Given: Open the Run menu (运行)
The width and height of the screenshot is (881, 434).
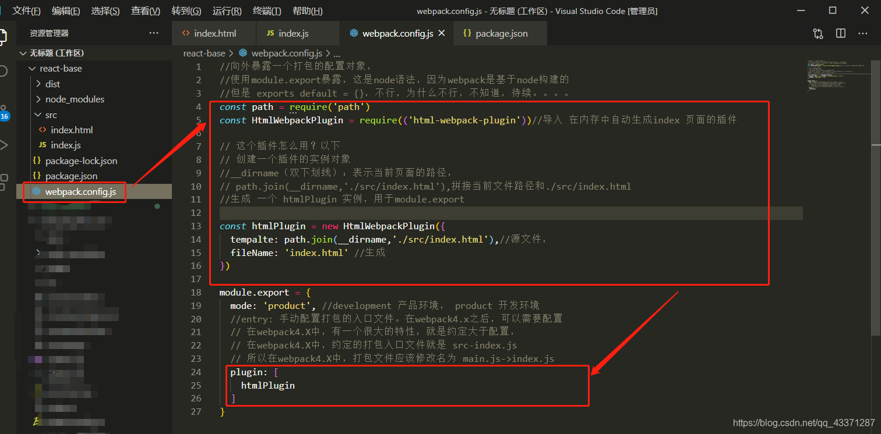Looking at the screenshot, I should click(x=227, y=11).
